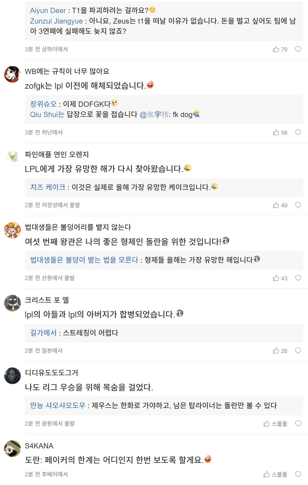Open avatar of WB에는 규칙이 너무 많아요
Viewport: 308px width, 485px height.
(x=12, y=74)
